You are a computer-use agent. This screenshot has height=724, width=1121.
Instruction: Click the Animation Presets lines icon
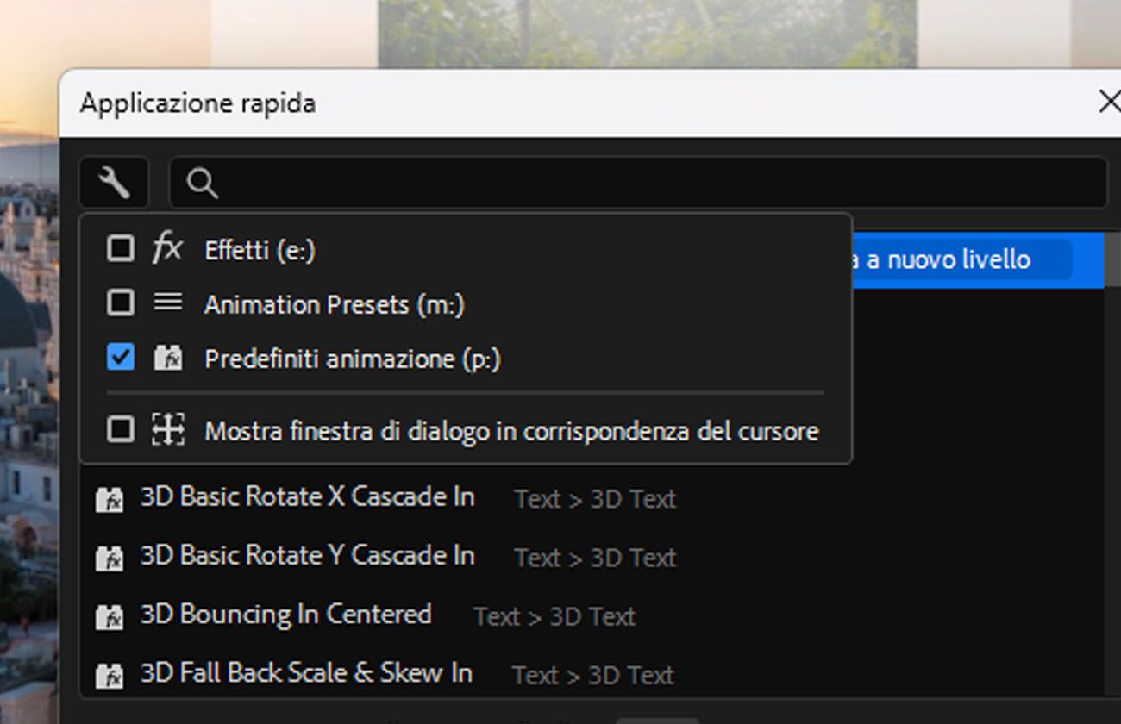click(x=167, y=303)
